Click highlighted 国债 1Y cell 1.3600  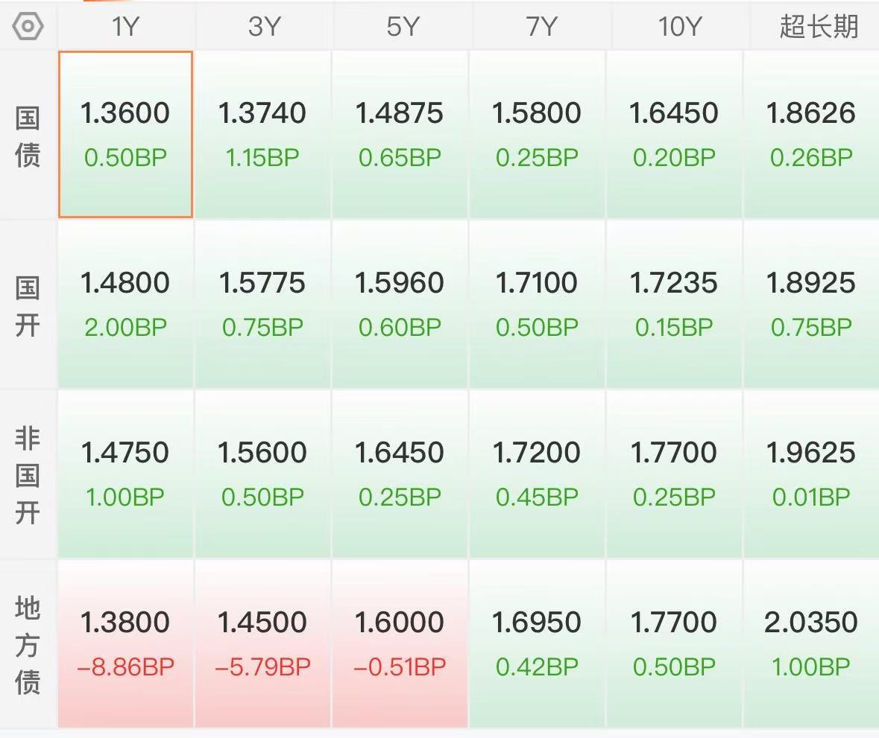[x=125, y=134]
